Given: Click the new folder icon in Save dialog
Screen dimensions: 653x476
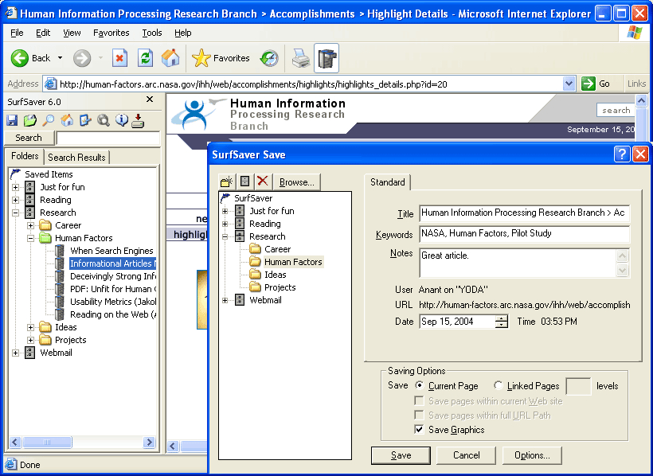Looking at the screenshot, I should (x=227, y=181).
